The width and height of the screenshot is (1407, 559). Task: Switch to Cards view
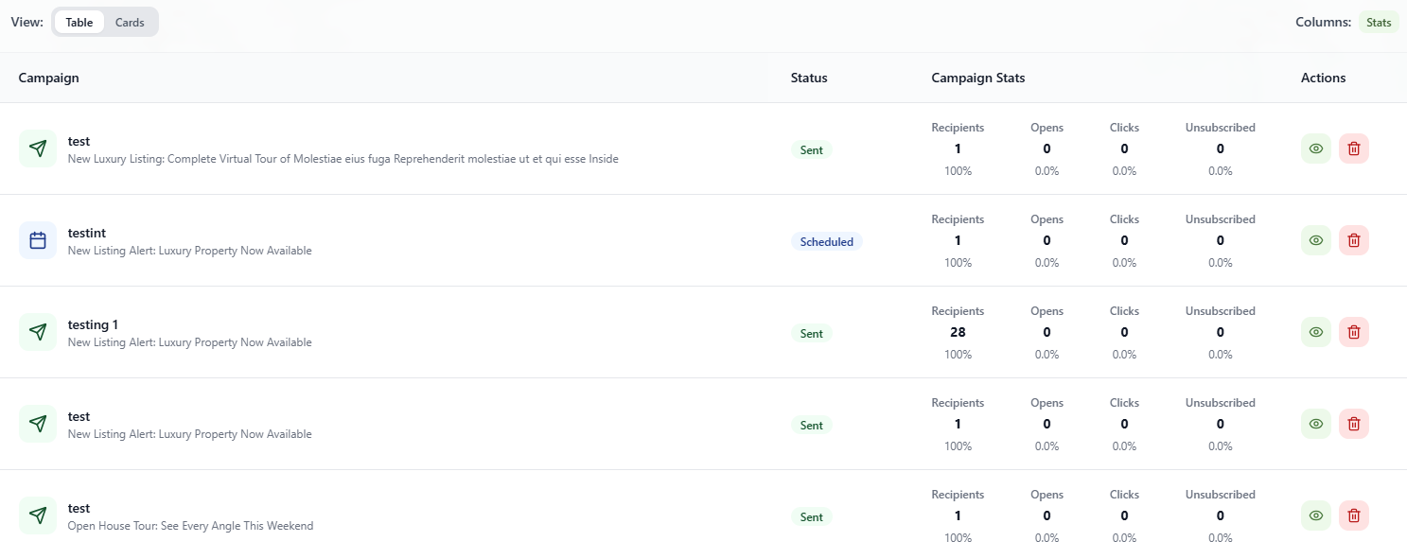tap(130, 22)
